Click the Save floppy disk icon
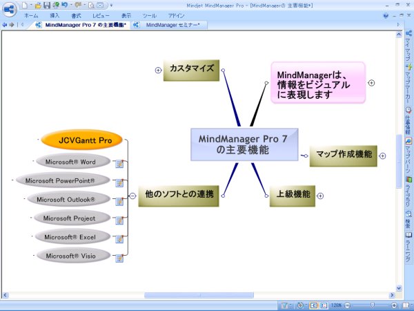 tap(47, 6)
